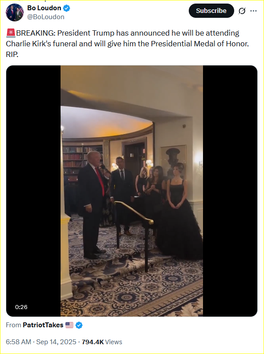
Task: Open the Grok slashed-circle icon
Action: 242,11
